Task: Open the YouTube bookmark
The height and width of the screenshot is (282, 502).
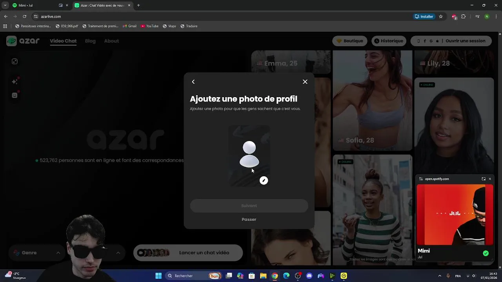Action: point(149,26)
